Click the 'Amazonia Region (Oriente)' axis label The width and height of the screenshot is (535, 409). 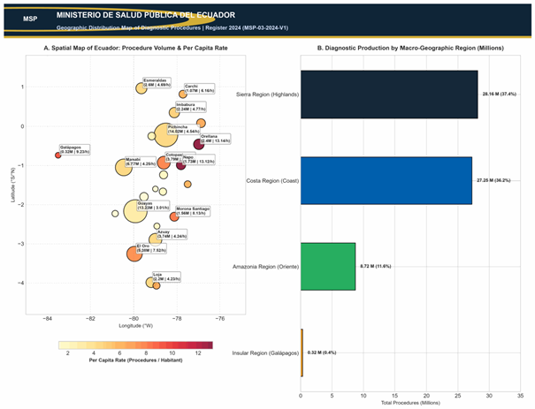[x=266, y=267]
